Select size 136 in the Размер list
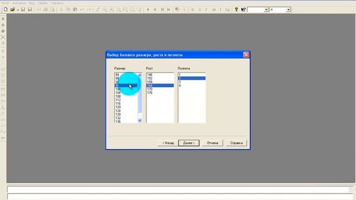This screenshot has width=356, height=200. pos(126,122)
